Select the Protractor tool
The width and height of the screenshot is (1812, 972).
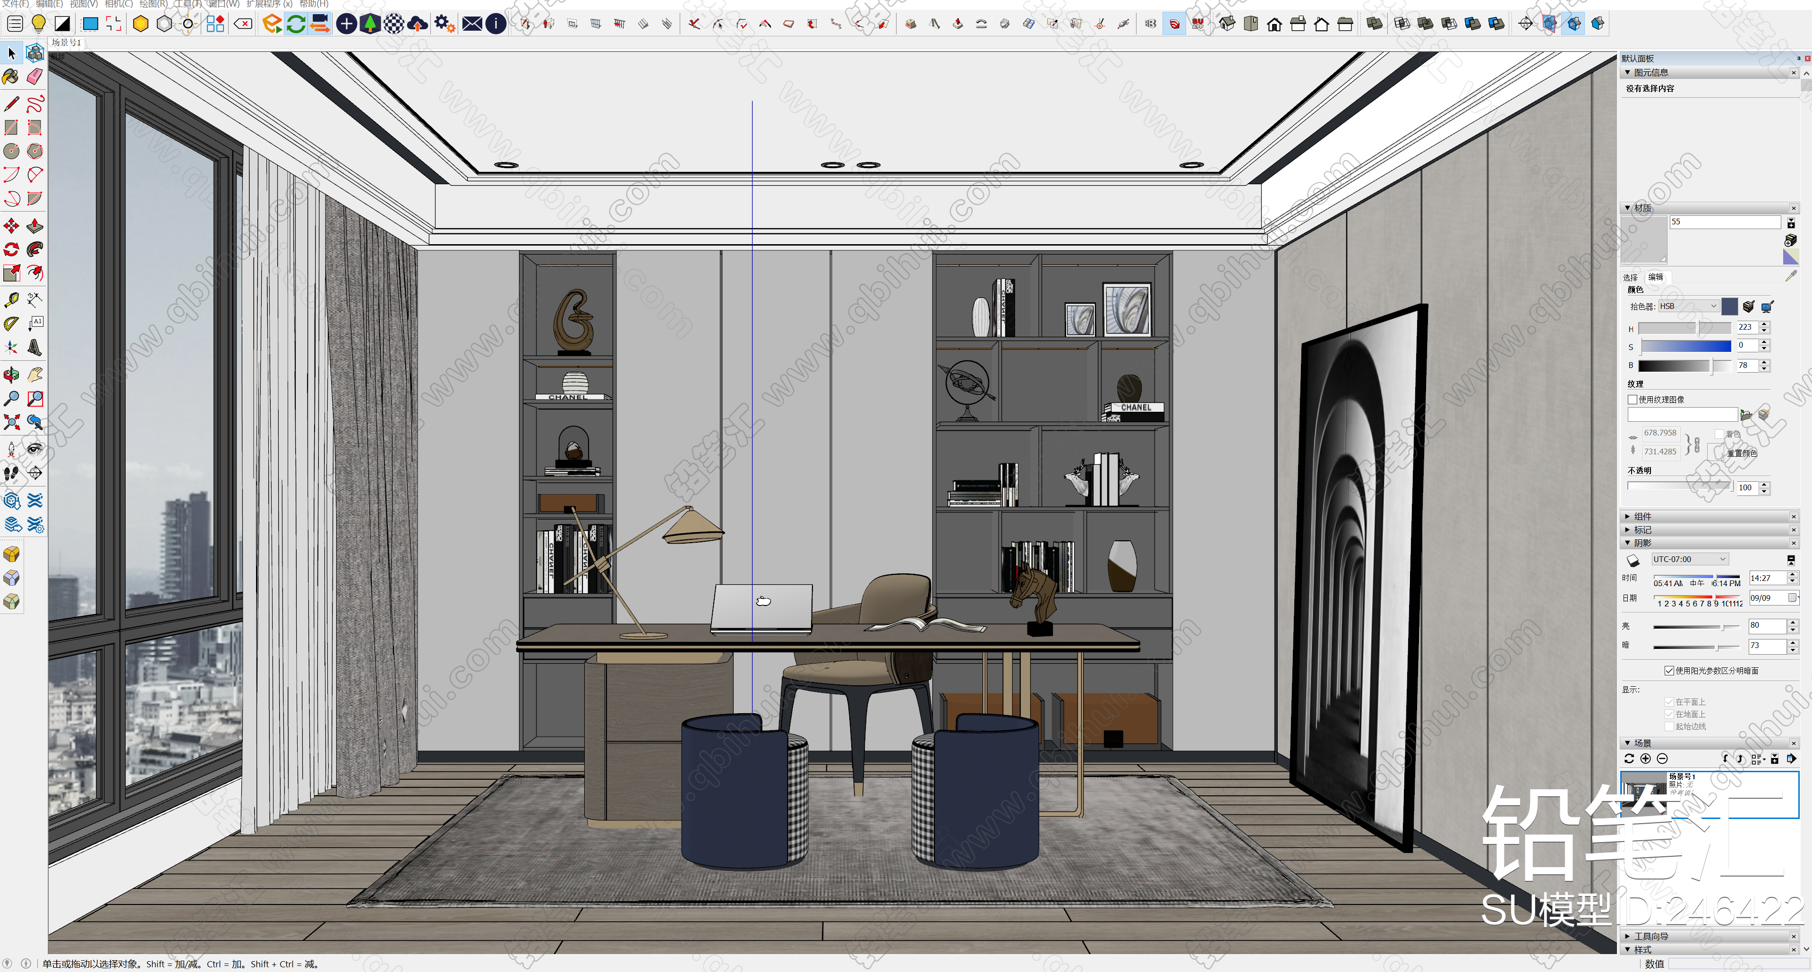click(11, 324)
